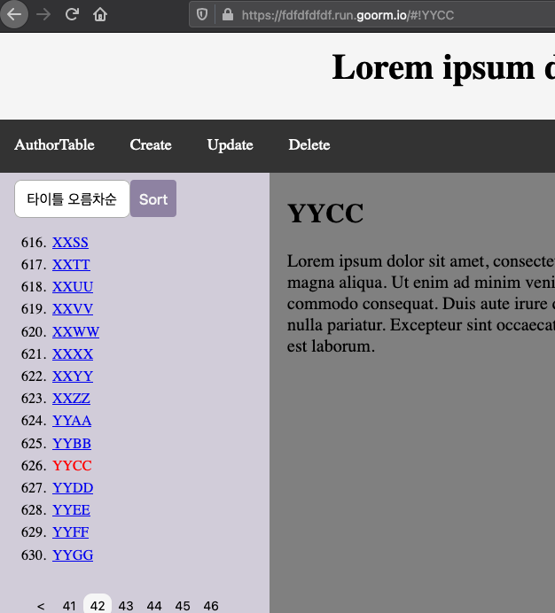Go to pagination page 45
The image size is (555, 613).
coord(183,606)
